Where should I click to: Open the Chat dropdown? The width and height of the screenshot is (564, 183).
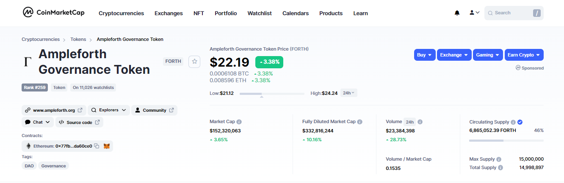(x=38, y=122)
